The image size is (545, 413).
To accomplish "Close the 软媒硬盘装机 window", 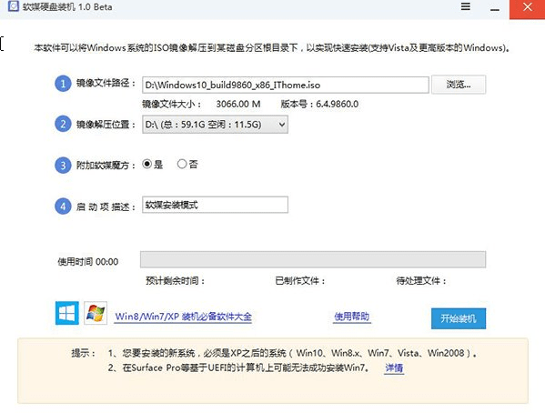I will (x=528, y=8).
